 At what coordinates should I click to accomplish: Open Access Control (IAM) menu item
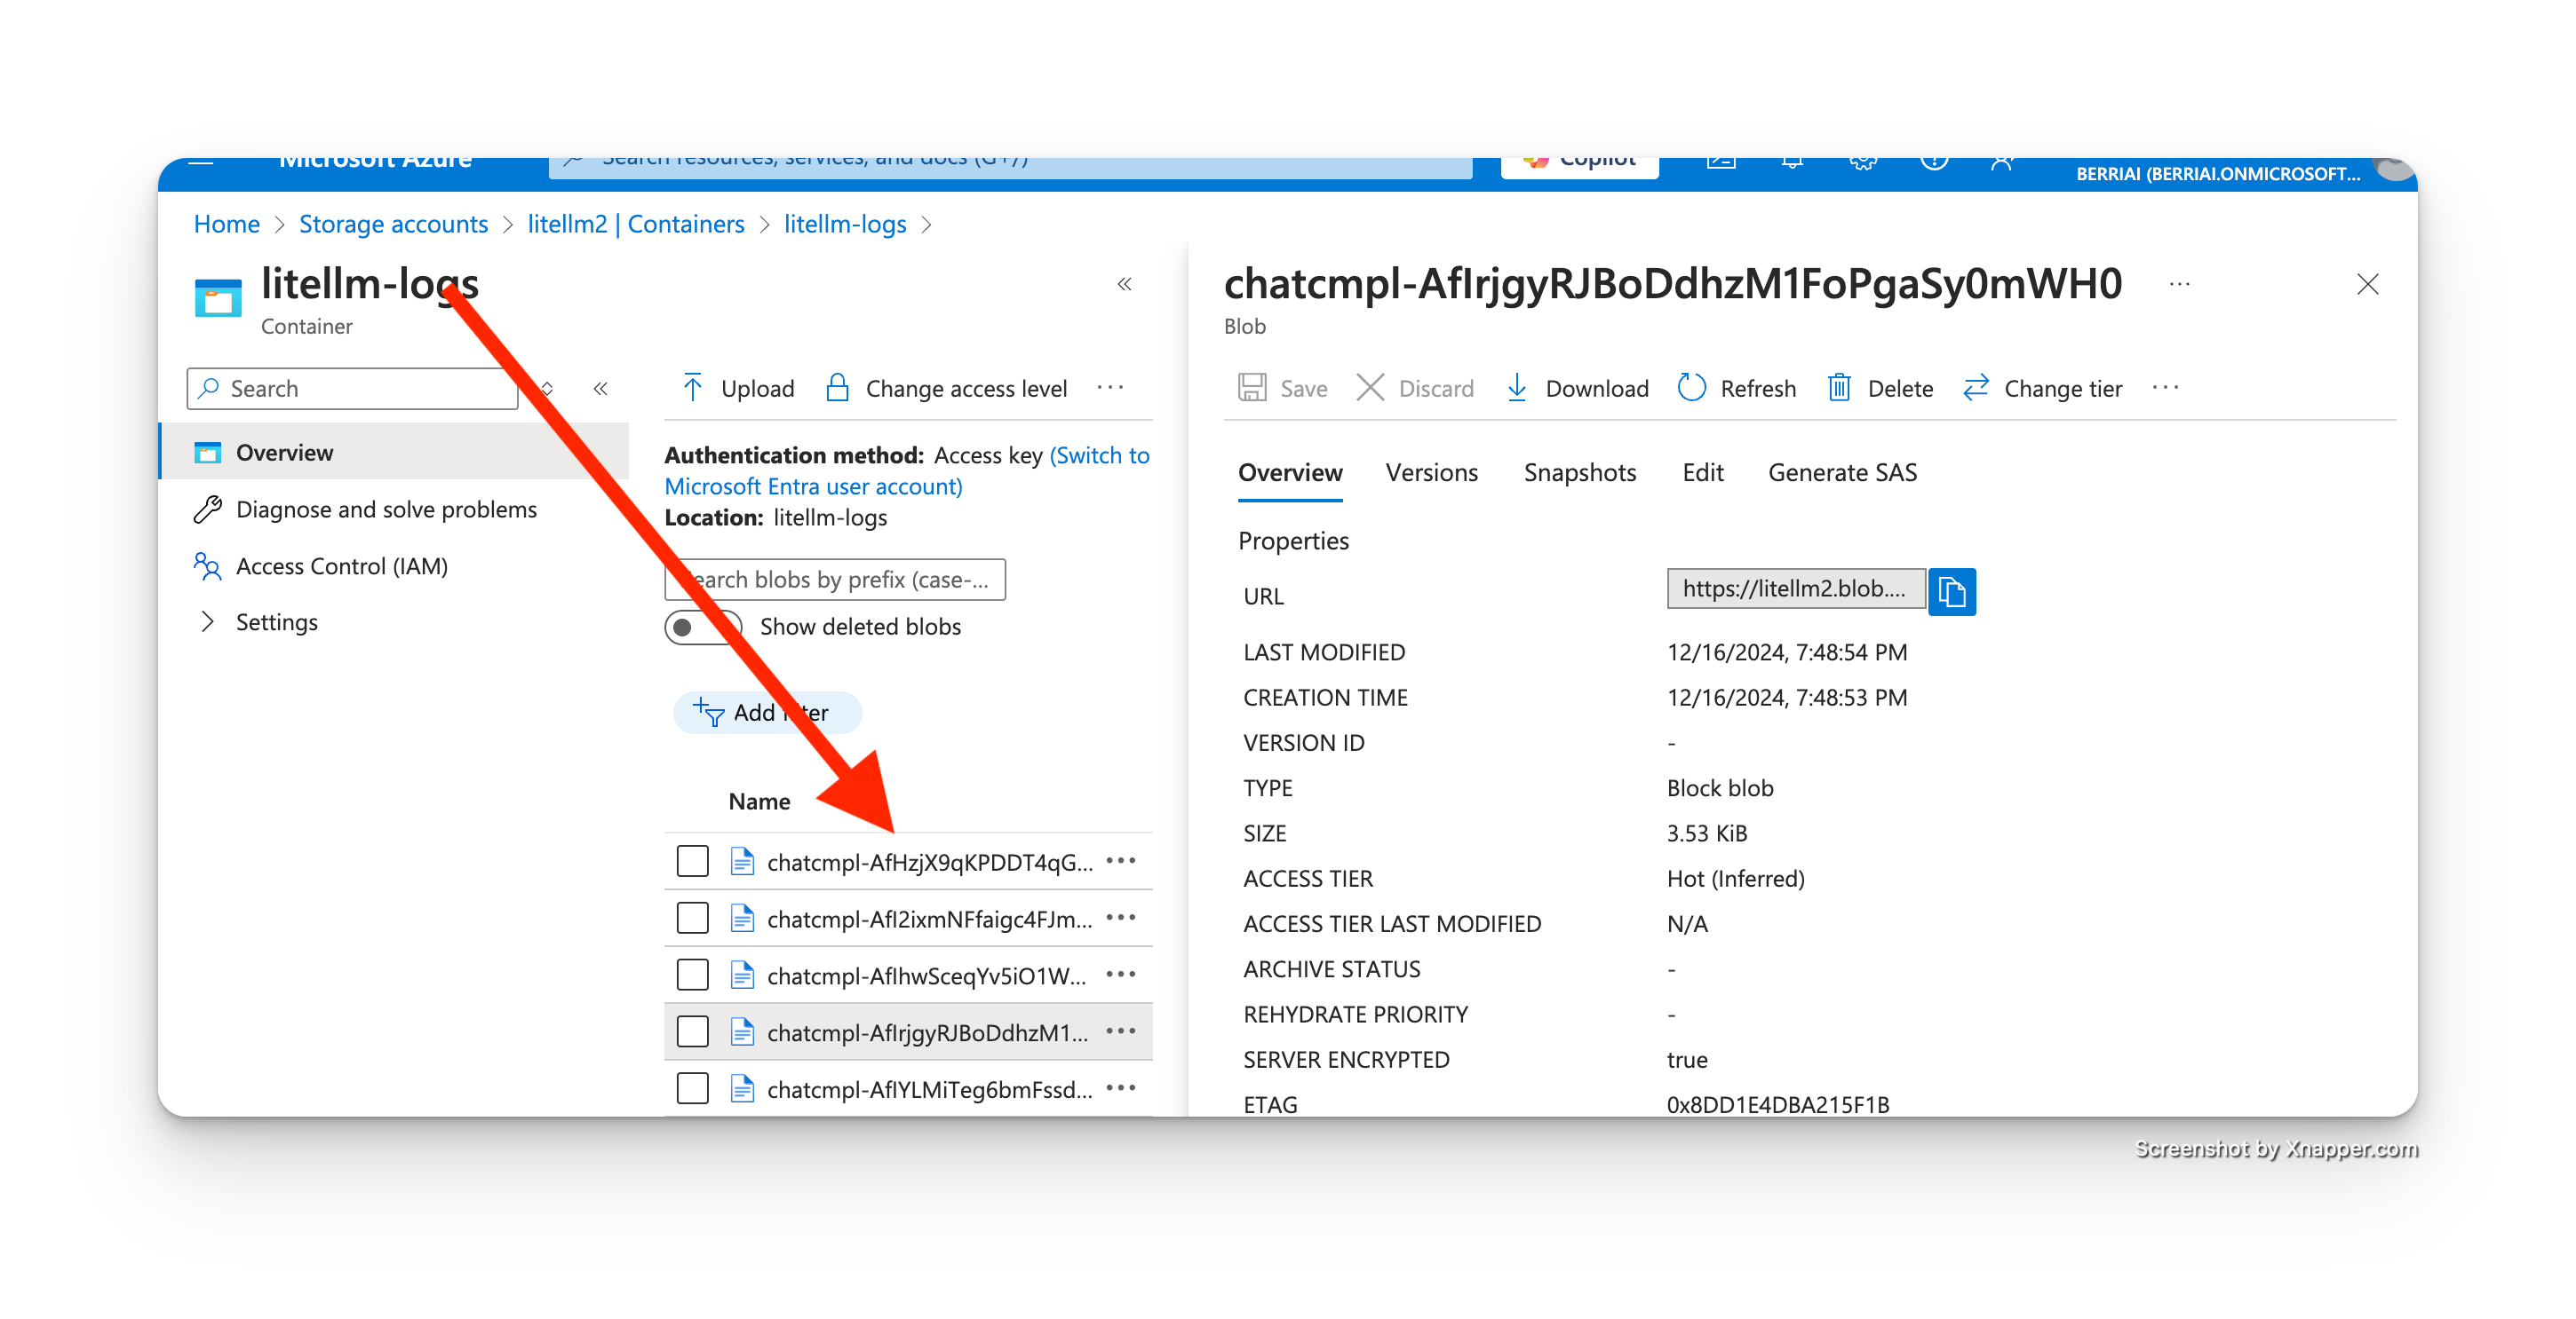click(341, 566)
